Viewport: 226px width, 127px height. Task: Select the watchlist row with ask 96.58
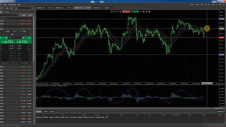click(x=16, y=95)
